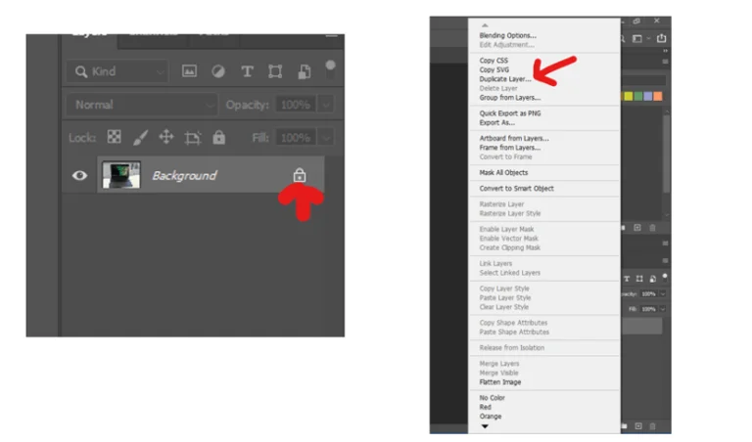Delete layer trash icon at bottom right

click(652, 425)
